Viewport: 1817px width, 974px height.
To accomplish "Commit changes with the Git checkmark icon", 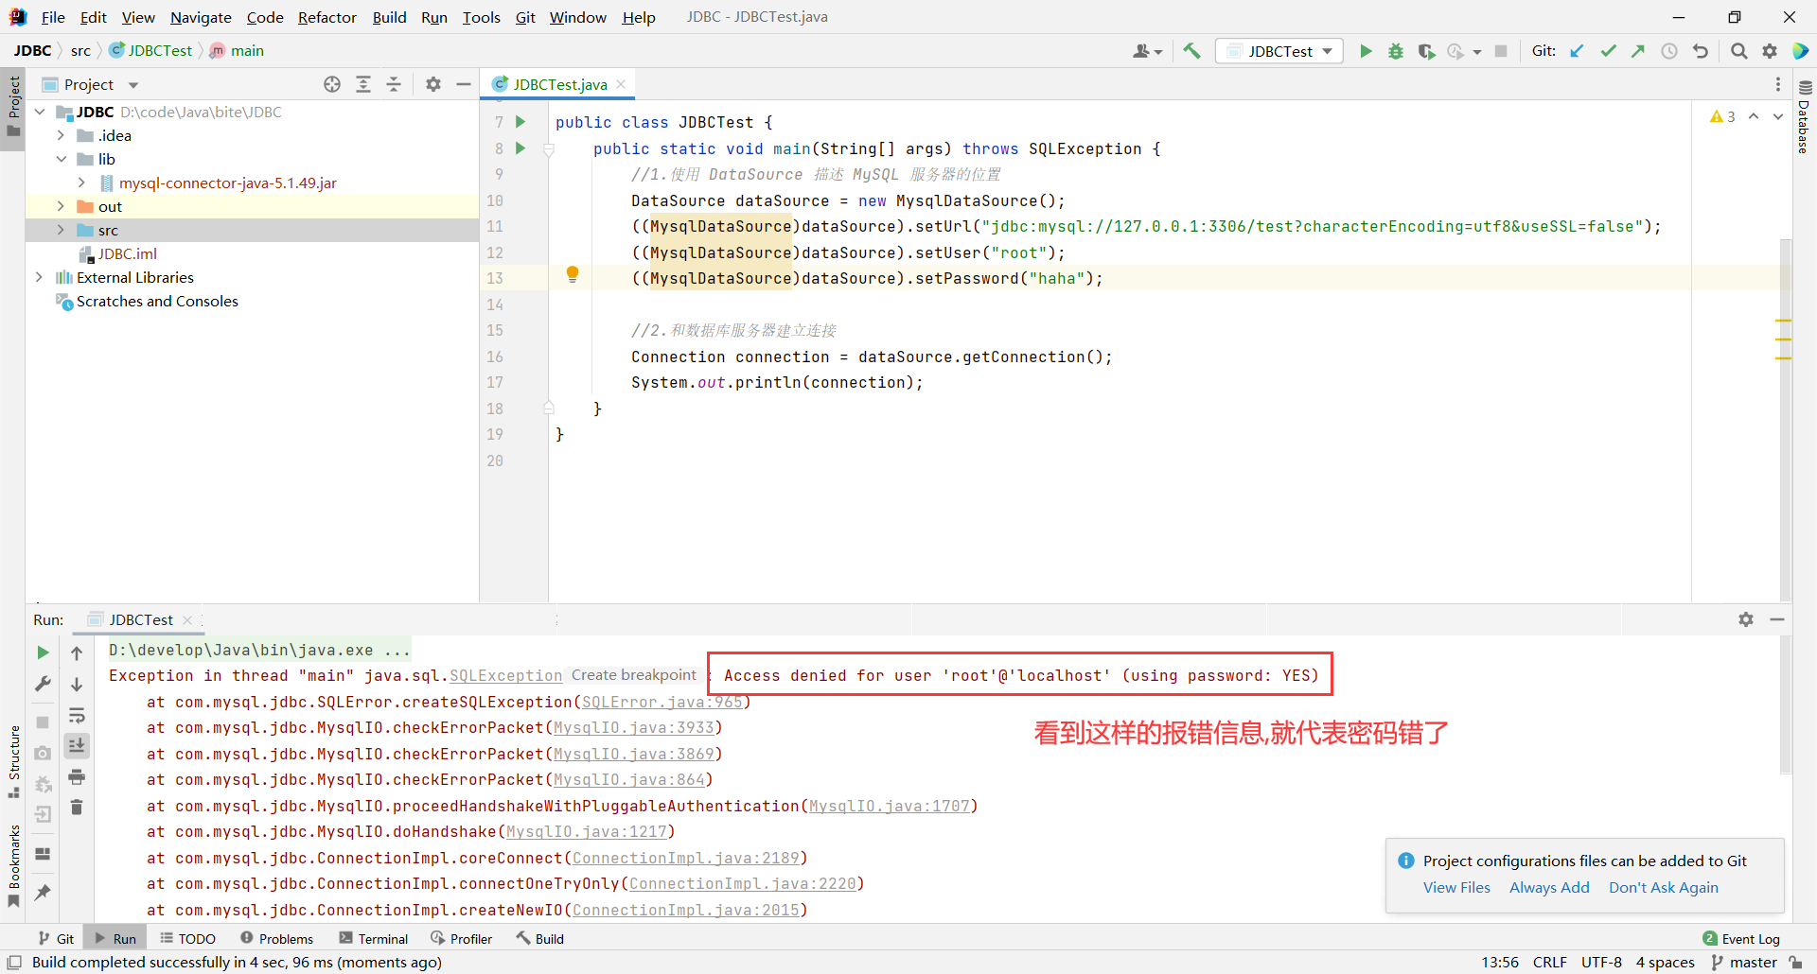I will point(1608,51).
